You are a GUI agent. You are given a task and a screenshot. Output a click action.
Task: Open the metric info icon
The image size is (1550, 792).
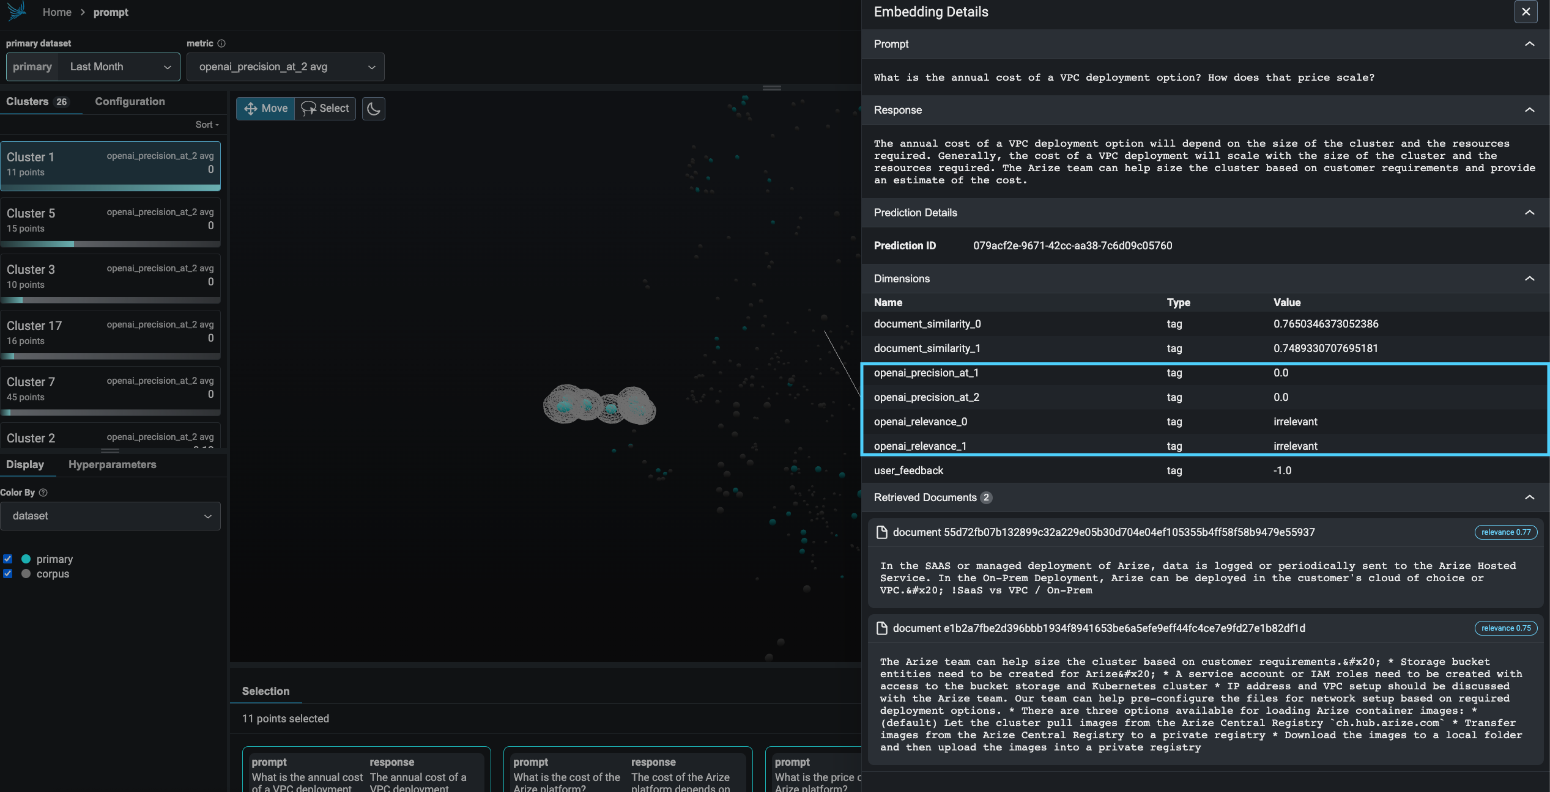click(x=221, y=43)
